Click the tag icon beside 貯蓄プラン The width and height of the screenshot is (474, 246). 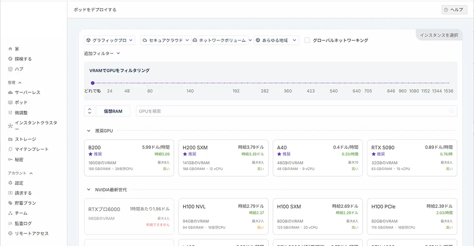[10, 203]
